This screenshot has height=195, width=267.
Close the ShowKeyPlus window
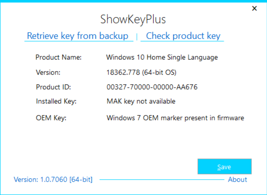pos(255,8)
